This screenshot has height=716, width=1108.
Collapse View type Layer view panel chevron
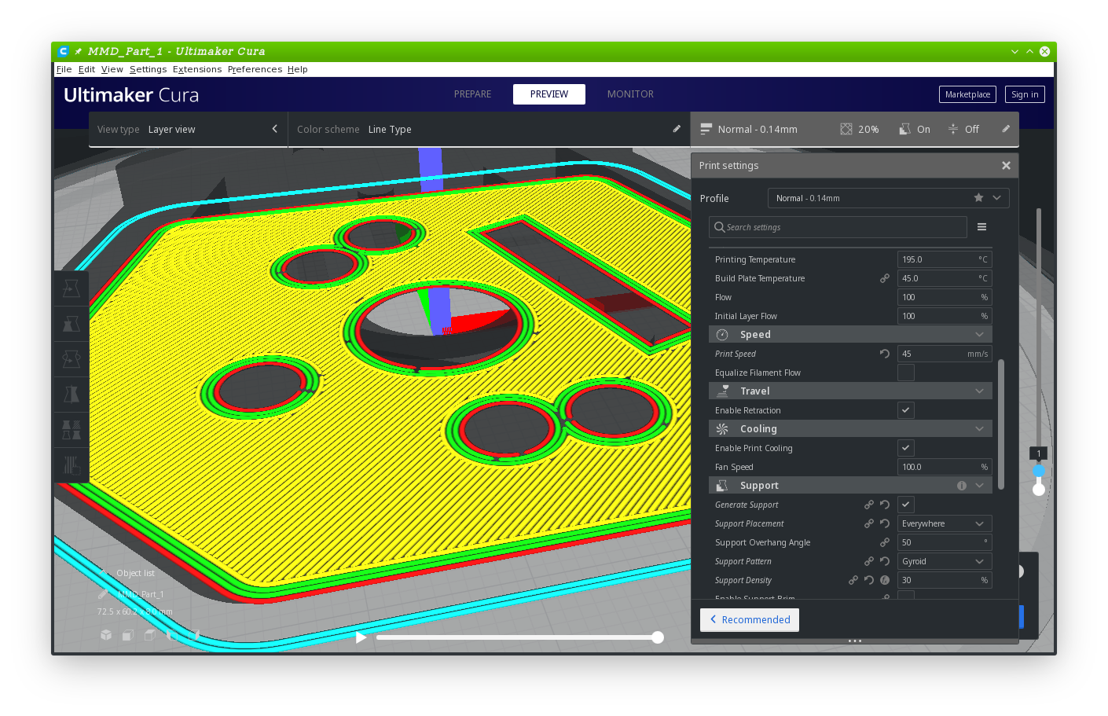pos(274,129)
